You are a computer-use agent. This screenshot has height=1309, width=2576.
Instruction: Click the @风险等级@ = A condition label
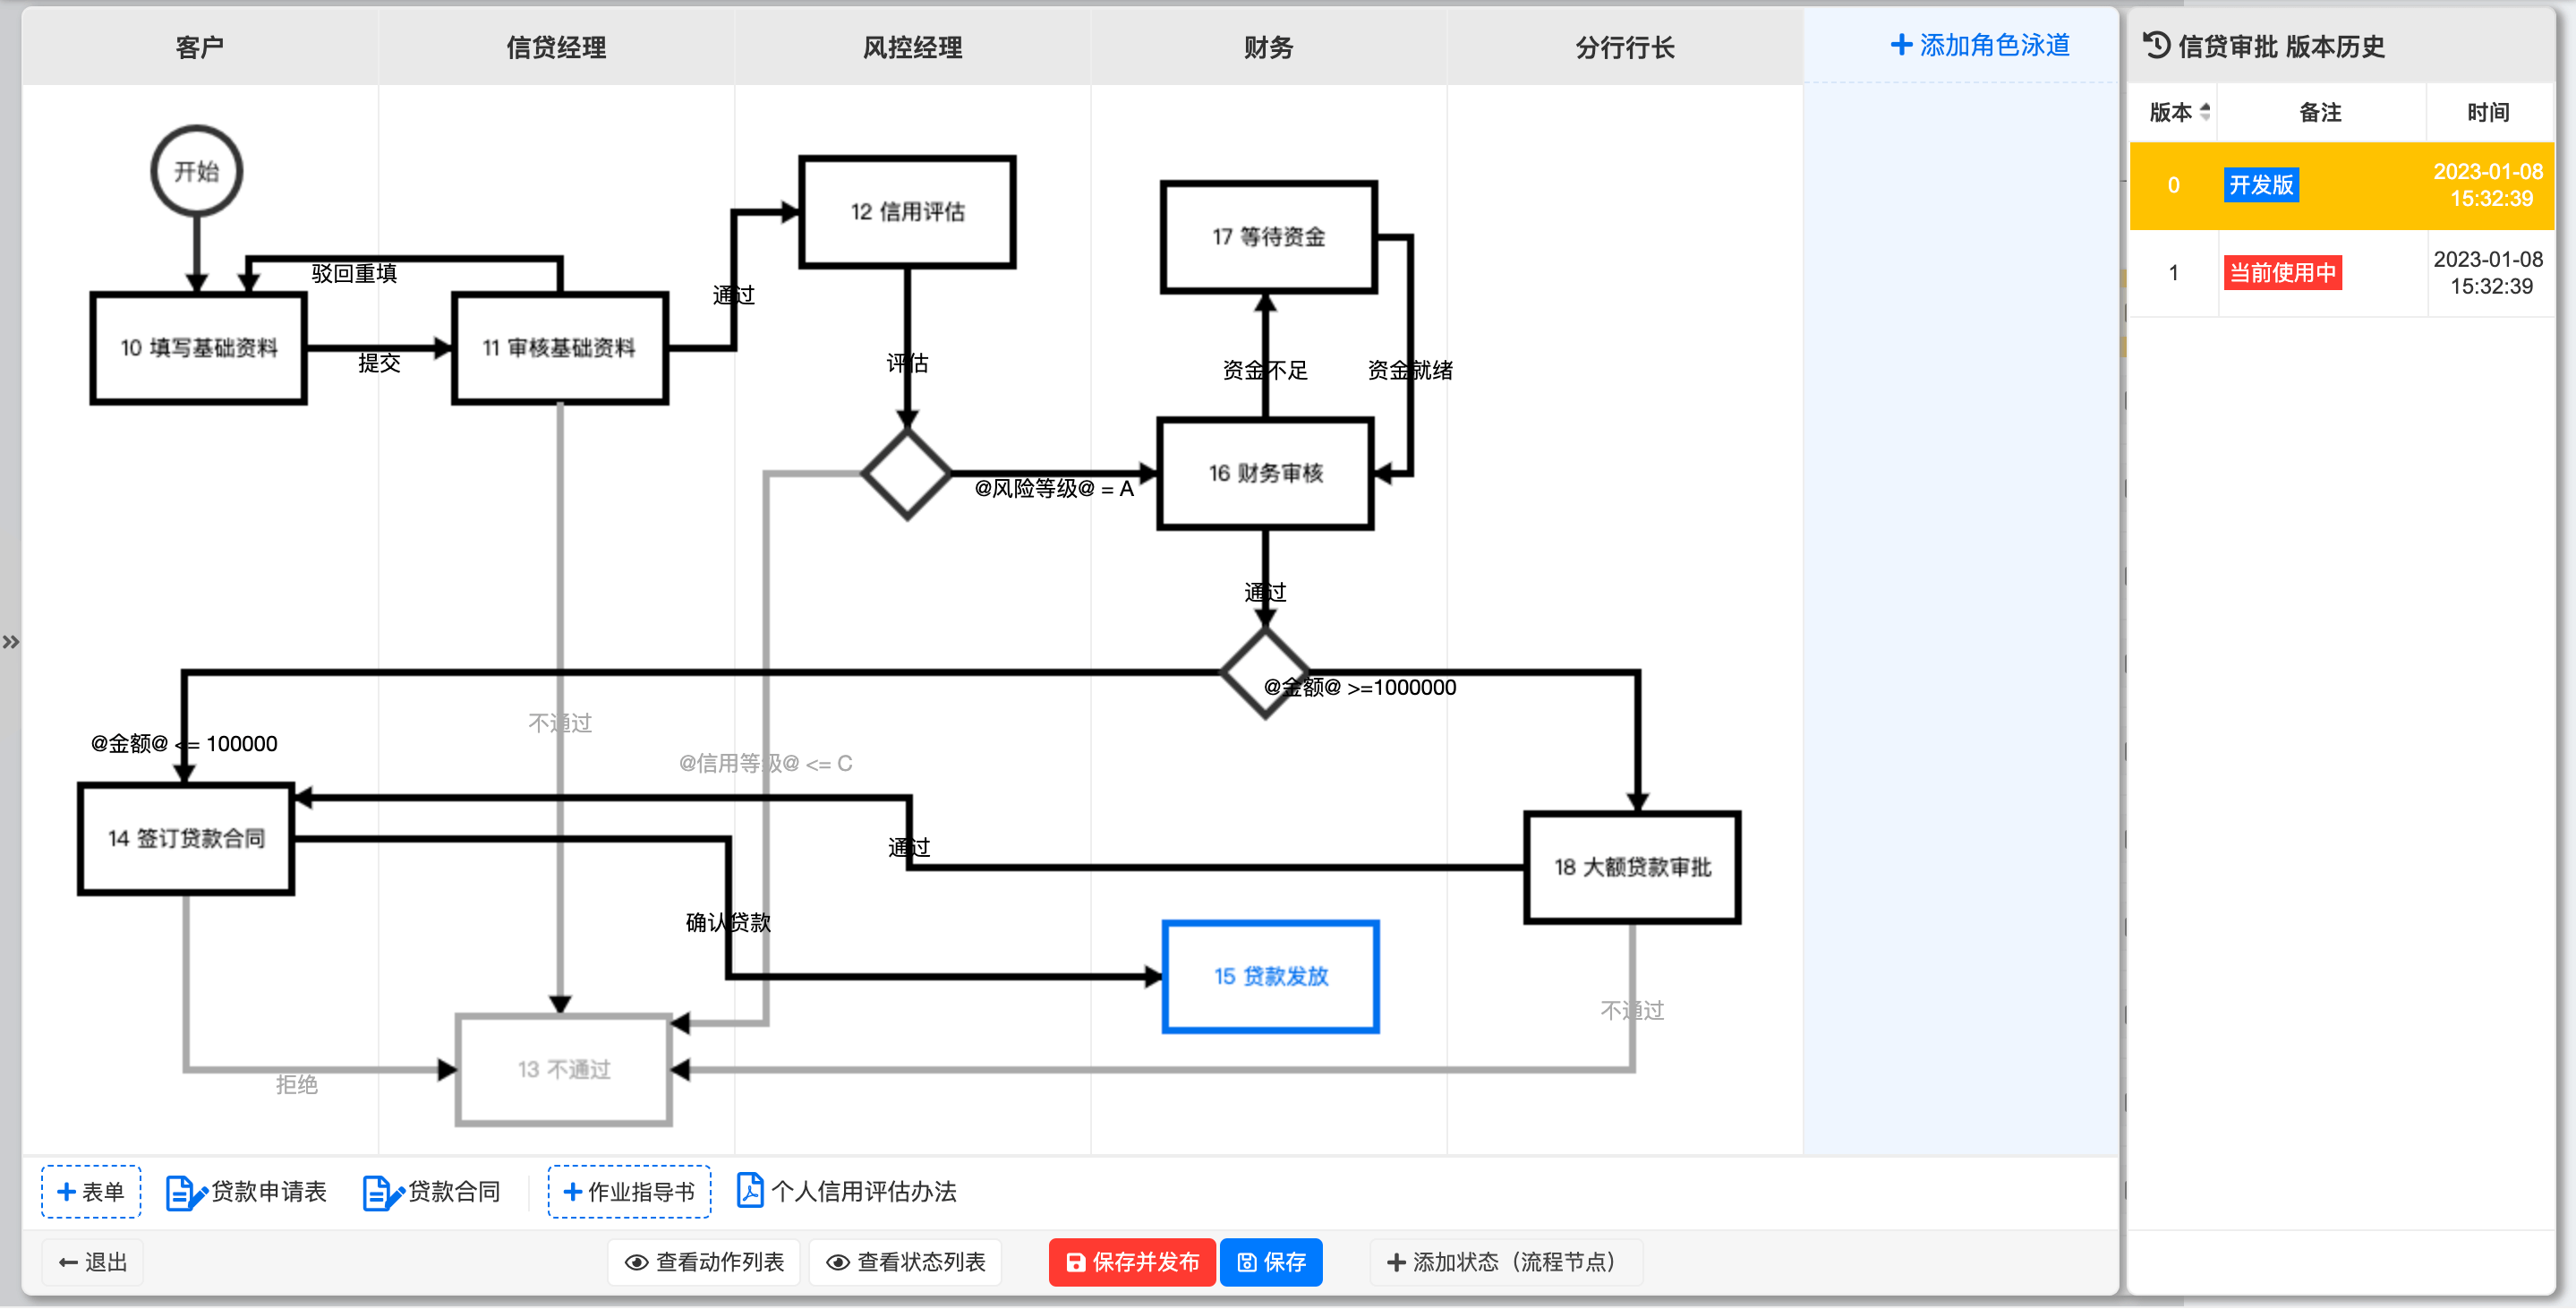click(x=1054, y=489)
